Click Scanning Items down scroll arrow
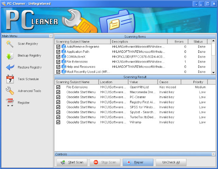Image resolution: width=218 pixels, height=169 pixels. click(x=214, y=73)
